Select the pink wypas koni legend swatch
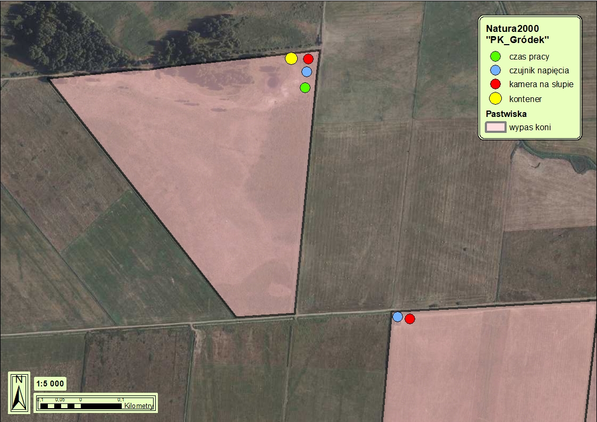Viewport: 597px width, 422px height. click(x=495, y=127)
